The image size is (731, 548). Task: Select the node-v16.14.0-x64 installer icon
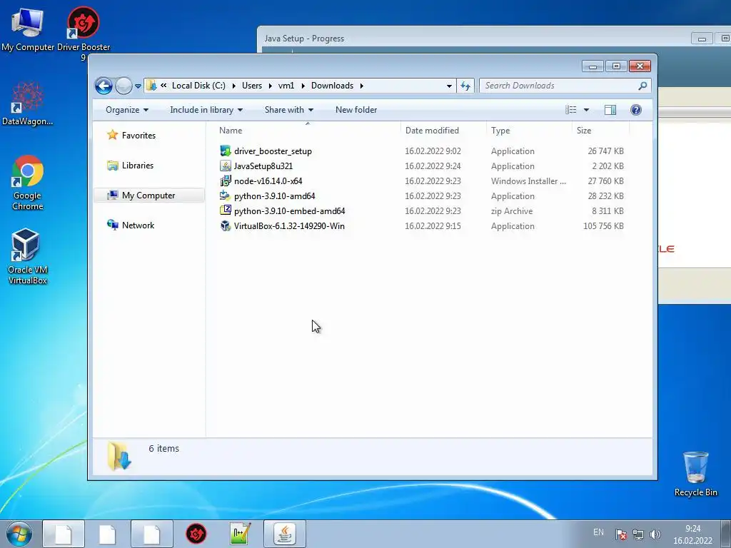pyautogui.click(x=226, y=181)
